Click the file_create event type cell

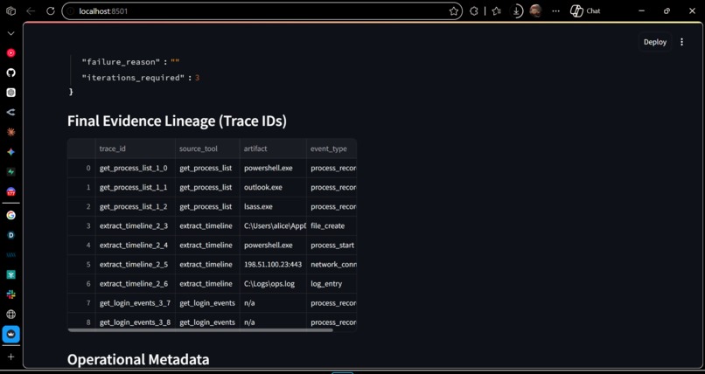(332, 225)
